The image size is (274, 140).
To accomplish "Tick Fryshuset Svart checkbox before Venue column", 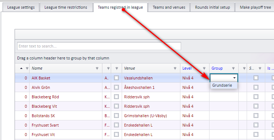I will [x=116, y=125].
